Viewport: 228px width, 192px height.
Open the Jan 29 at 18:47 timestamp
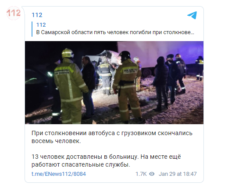click(178, 174)
